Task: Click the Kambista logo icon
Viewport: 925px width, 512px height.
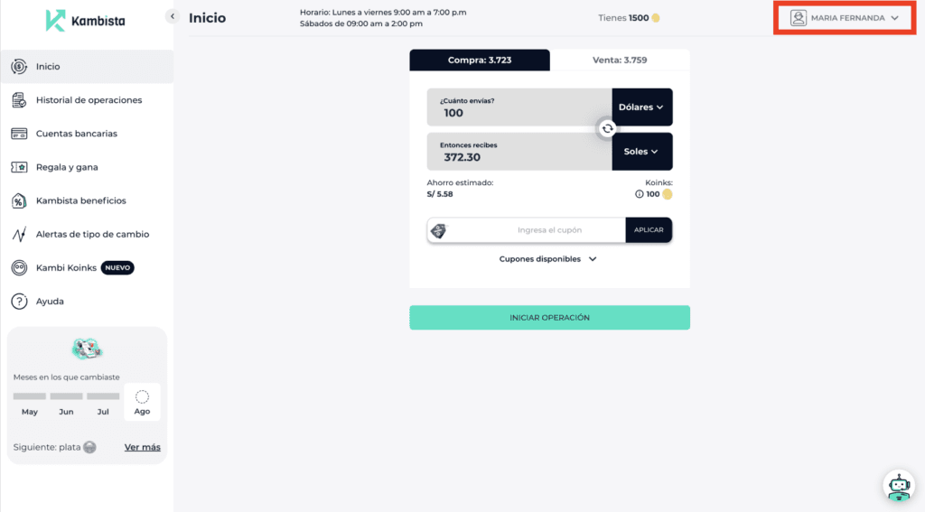Action: point(55,20)
